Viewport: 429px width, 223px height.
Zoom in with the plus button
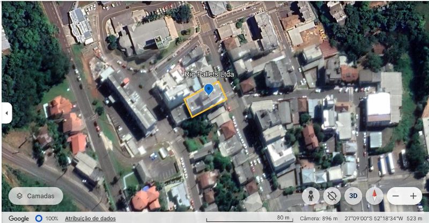point(413,196)
